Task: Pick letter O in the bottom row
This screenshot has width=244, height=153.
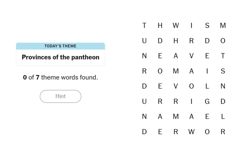Action: point(207,132)
